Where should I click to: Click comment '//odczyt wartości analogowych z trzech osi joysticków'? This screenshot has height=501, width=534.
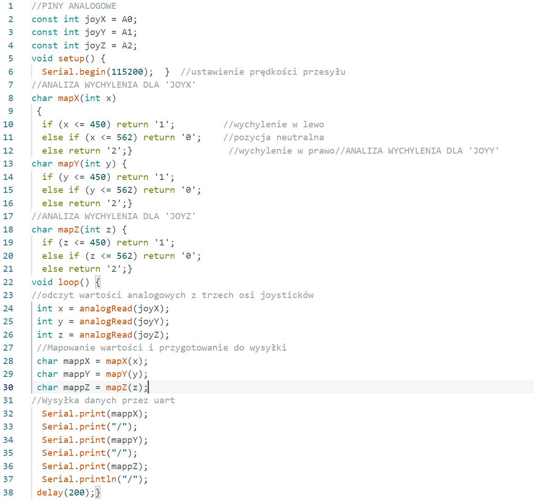[x=172, y=295]
